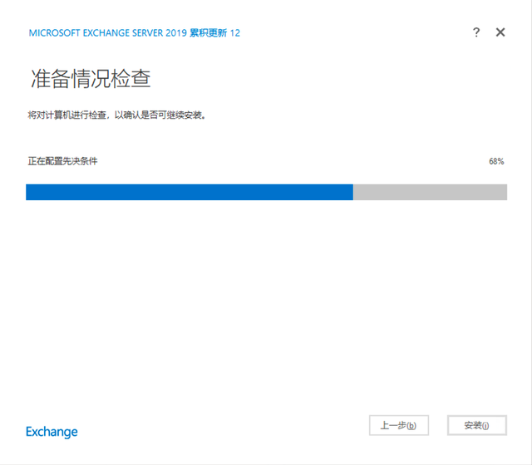
Task: Open the help question mark icon
Action: [476, 32]
